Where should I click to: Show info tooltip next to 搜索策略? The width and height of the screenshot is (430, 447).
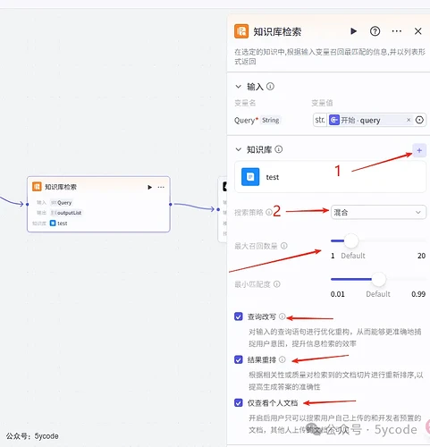269,212
